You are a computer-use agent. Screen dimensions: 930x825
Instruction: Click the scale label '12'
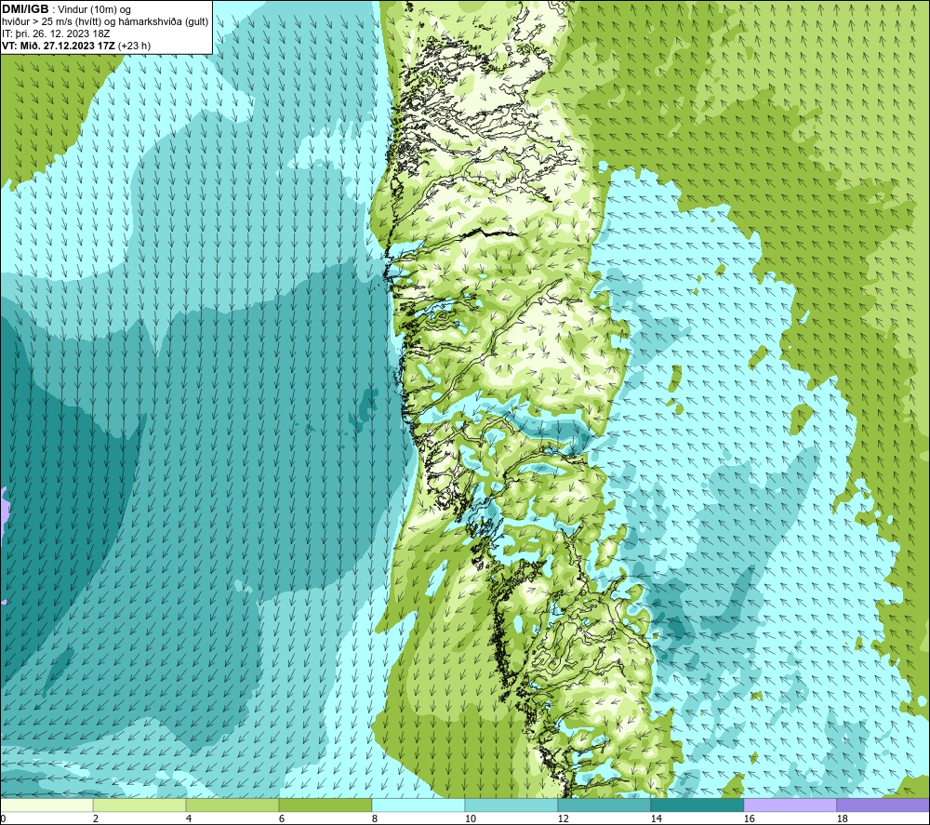(x=563, y=818)
